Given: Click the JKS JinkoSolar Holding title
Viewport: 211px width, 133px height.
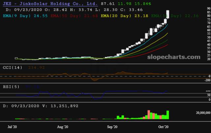Looking at the screenshot, I should (49, 4).
